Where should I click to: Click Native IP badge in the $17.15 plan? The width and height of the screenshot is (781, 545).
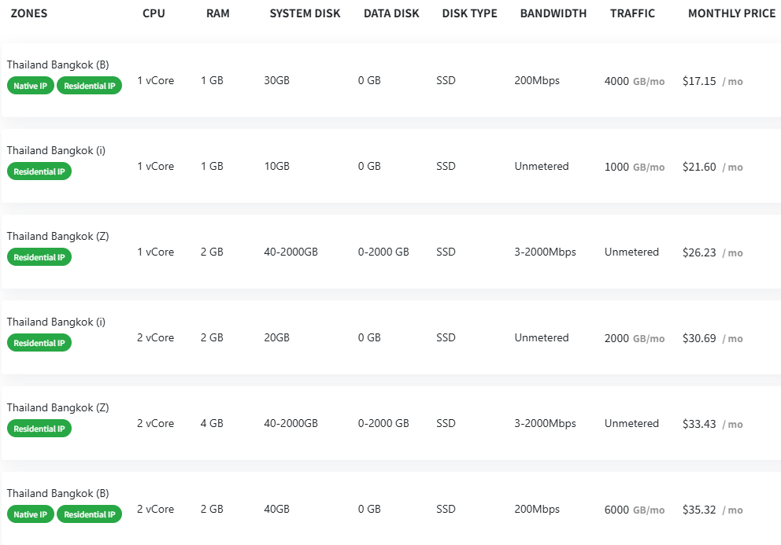point(31,86)
